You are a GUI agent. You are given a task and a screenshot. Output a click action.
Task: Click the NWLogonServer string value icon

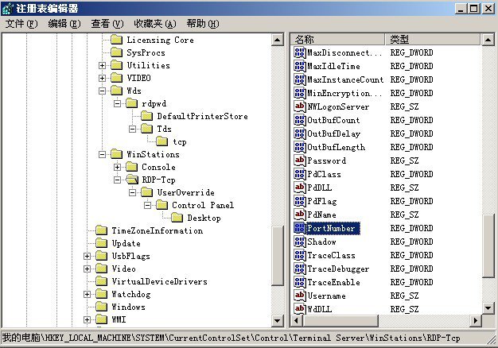[x=300, y=106]
